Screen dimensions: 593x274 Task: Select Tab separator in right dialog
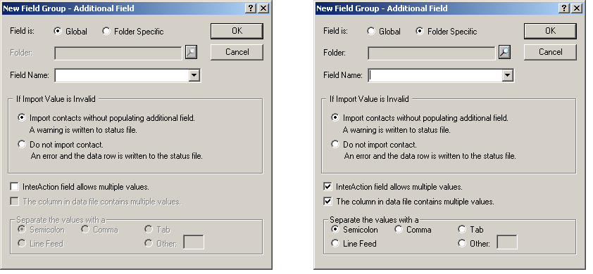click(462, 230)
